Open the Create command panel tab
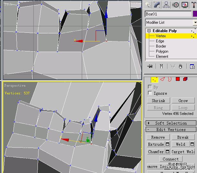The image size is (197, 173). (x=148, y=5)
